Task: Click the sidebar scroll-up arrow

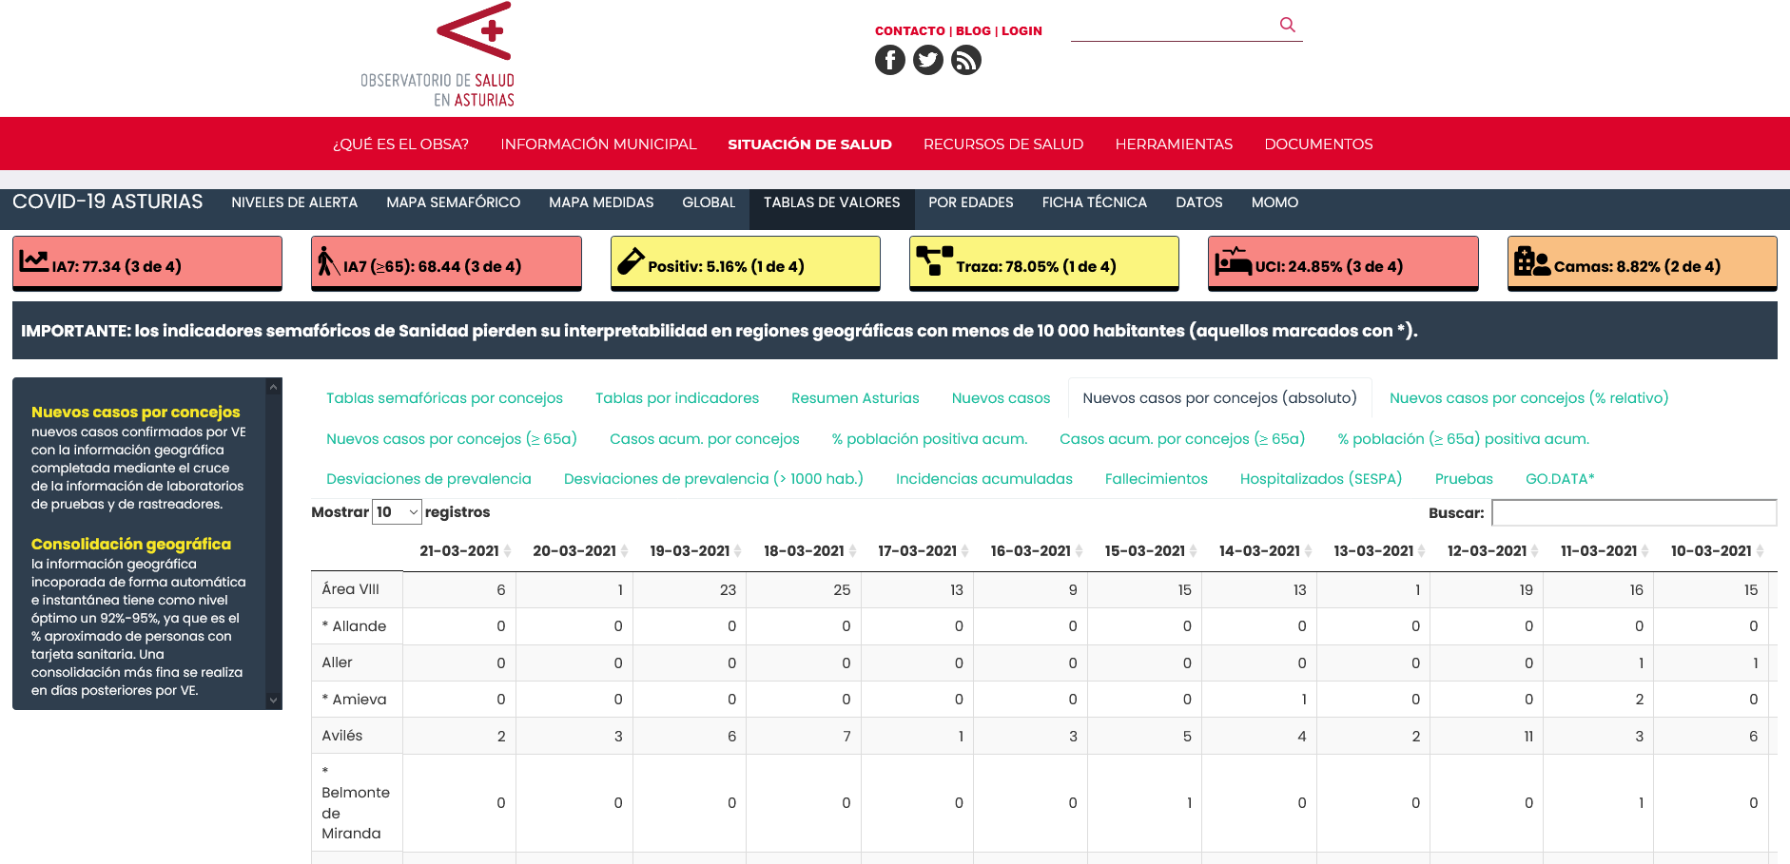Action: click(x=274, y=387)
